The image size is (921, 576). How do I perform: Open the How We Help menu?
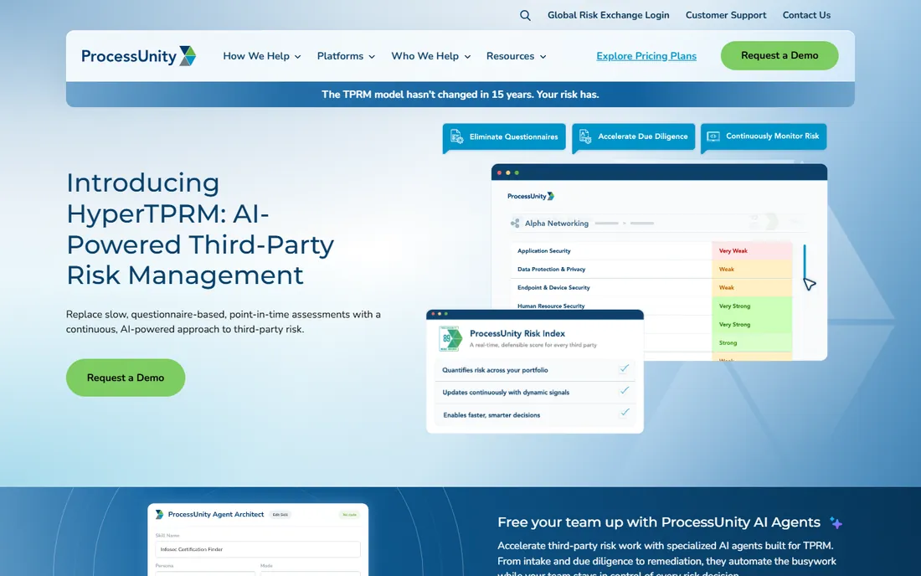click(x=261, y=56)
